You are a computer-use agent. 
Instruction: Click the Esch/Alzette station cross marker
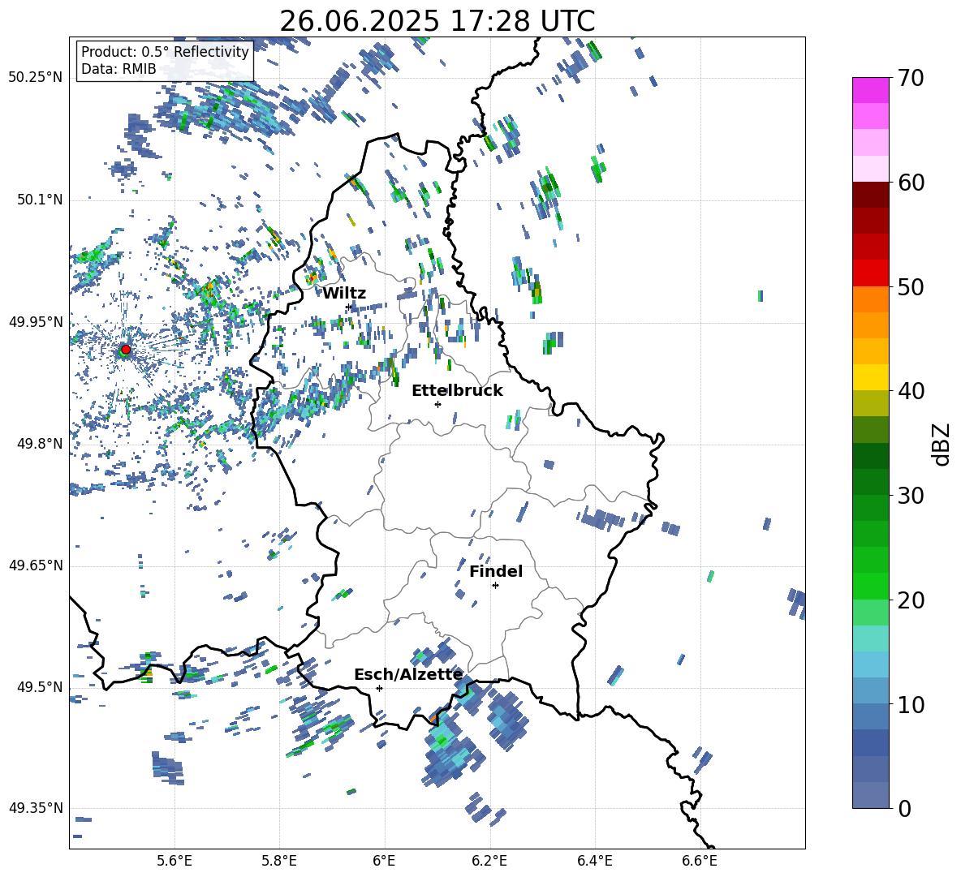pos(379,688)
